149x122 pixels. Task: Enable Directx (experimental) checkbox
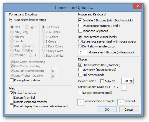81,93
